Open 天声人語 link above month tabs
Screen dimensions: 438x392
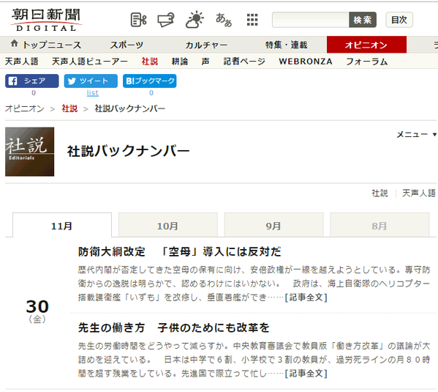(419, 193)
